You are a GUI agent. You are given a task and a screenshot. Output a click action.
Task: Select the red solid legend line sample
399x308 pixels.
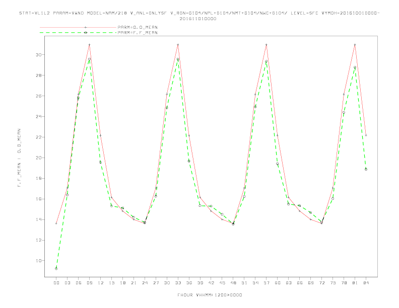[78, 27]
